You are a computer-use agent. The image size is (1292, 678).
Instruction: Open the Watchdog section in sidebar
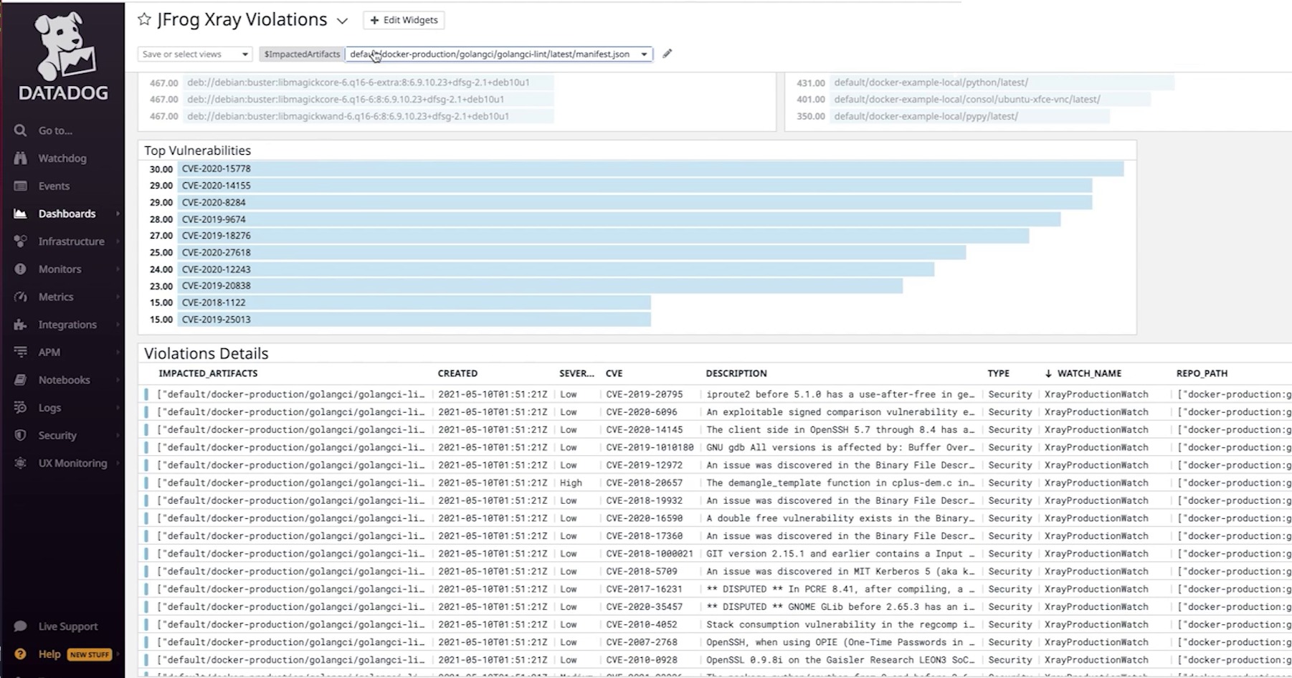(61, 158)
